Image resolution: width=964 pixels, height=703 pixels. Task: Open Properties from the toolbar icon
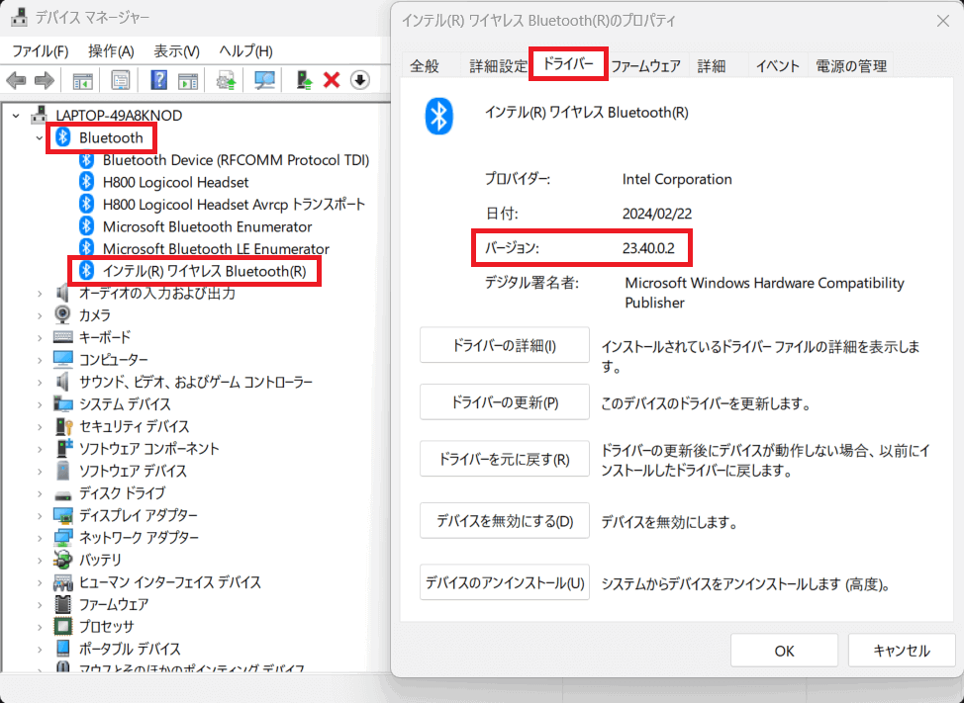click(x=121, y=80)
